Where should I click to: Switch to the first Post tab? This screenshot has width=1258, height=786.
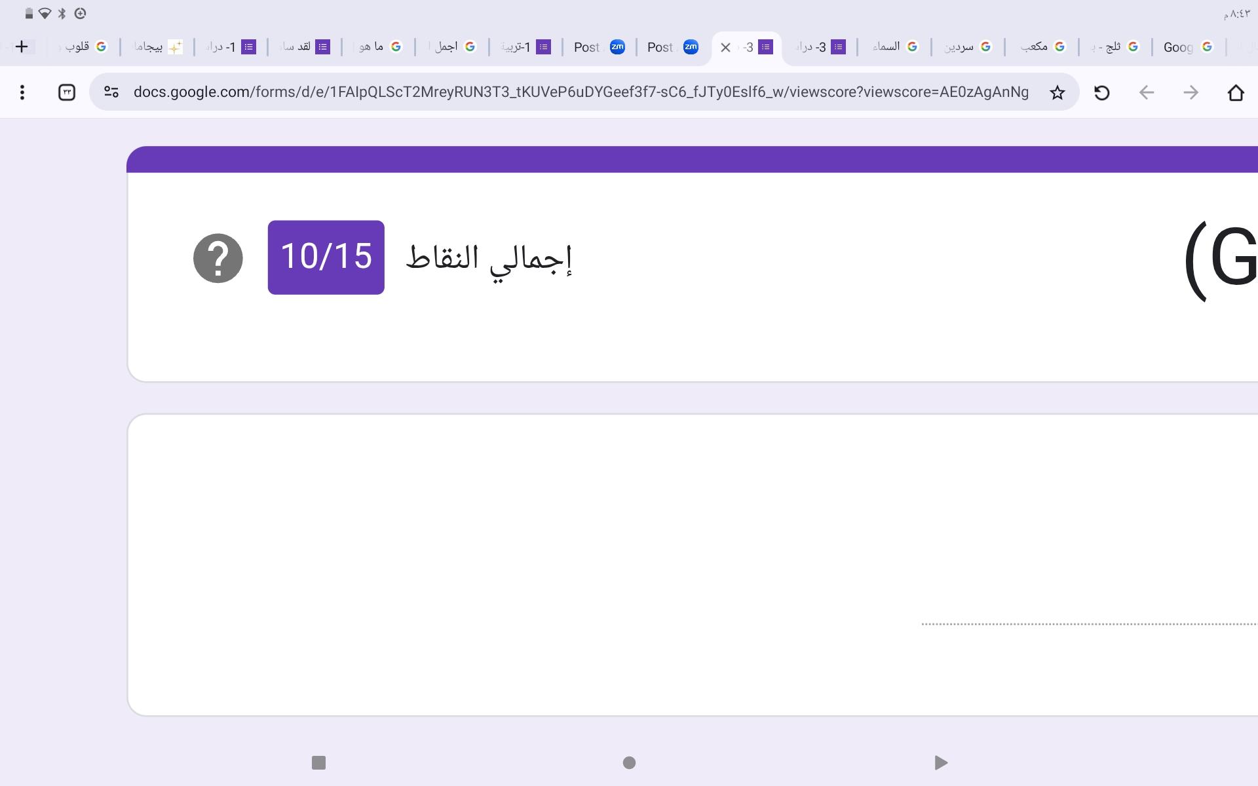pos(598,47)
